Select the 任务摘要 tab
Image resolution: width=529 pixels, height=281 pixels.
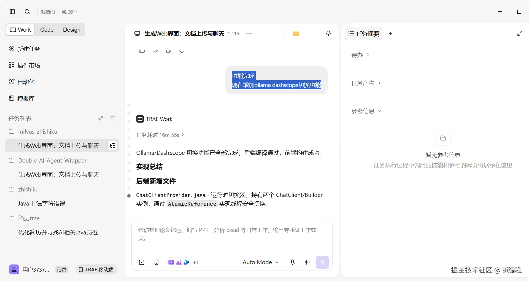click(x=363, y=33)
